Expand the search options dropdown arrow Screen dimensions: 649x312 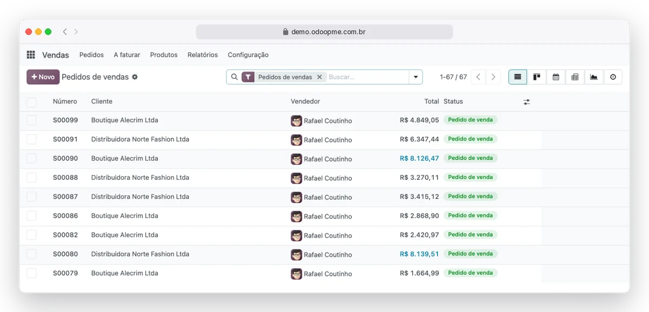415,77
